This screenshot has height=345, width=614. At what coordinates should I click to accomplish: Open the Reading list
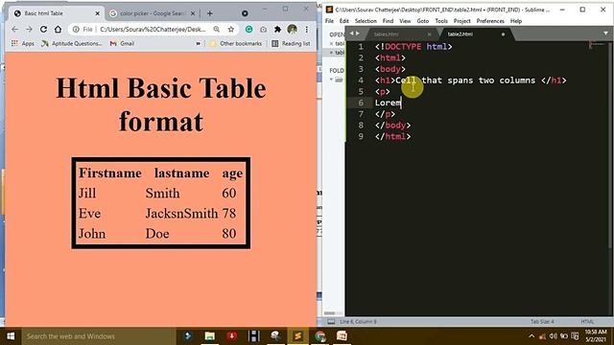pos(291,43)
